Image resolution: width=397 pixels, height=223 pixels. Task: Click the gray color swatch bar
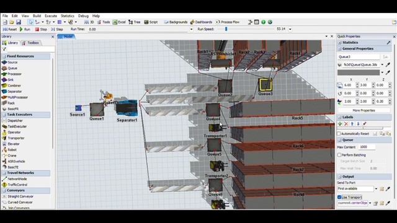point(359,72)
